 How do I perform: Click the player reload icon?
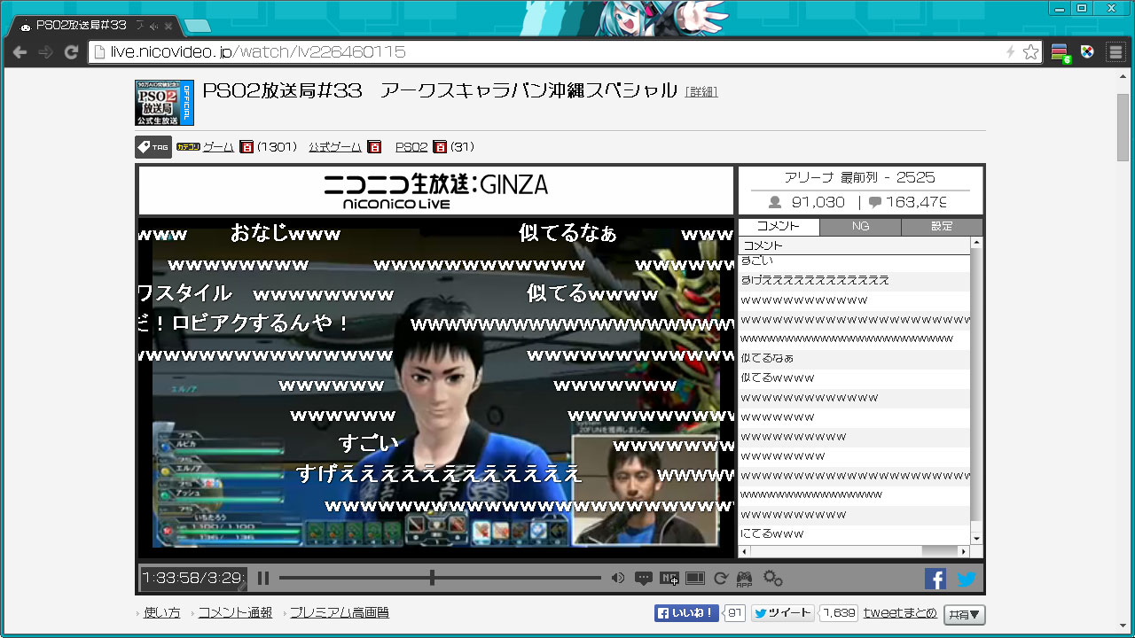[x=720, y=579]
